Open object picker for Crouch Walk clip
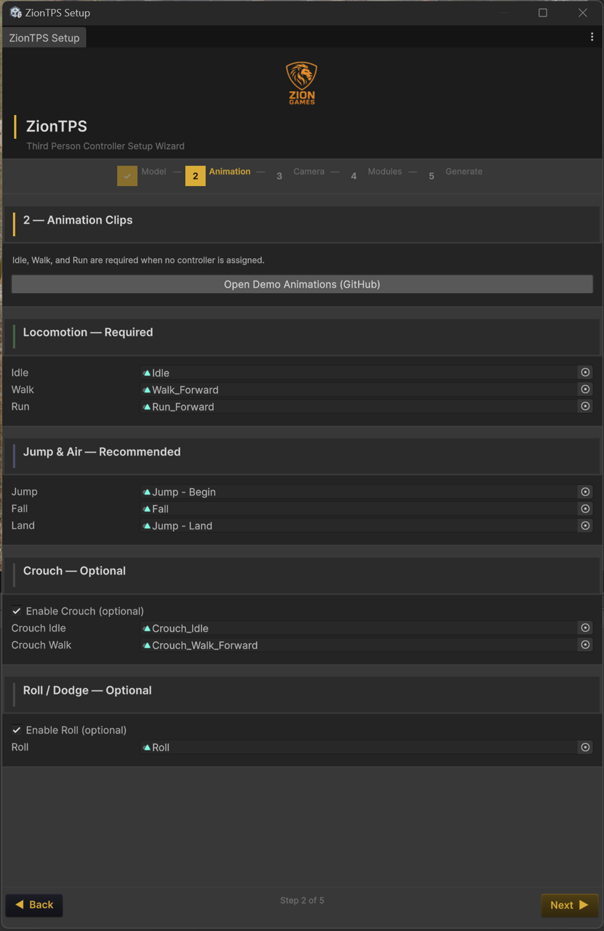The image size is (604, 931). point(585,645)
